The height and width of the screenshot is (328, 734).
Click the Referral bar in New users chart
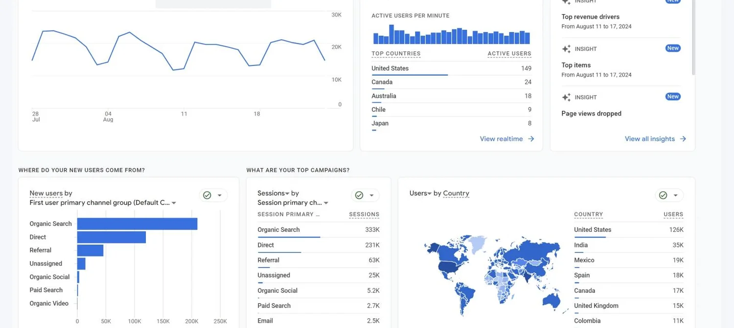tap(90, 250)
